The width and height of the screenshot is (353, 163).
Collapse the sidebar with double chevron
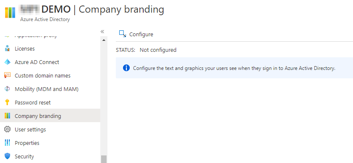pos(102,32)
